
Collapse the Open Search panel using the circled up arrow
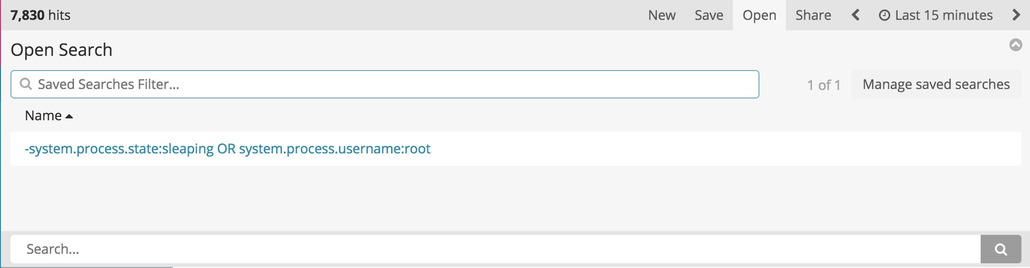point(1016,45)
